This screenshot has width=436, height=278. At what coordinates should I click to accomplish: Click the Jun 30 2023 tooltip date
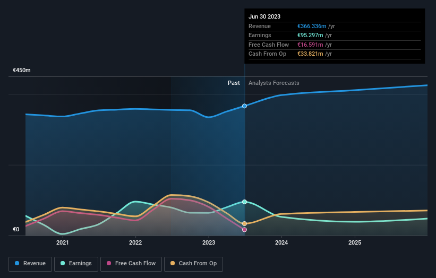(x=264, y=16)
